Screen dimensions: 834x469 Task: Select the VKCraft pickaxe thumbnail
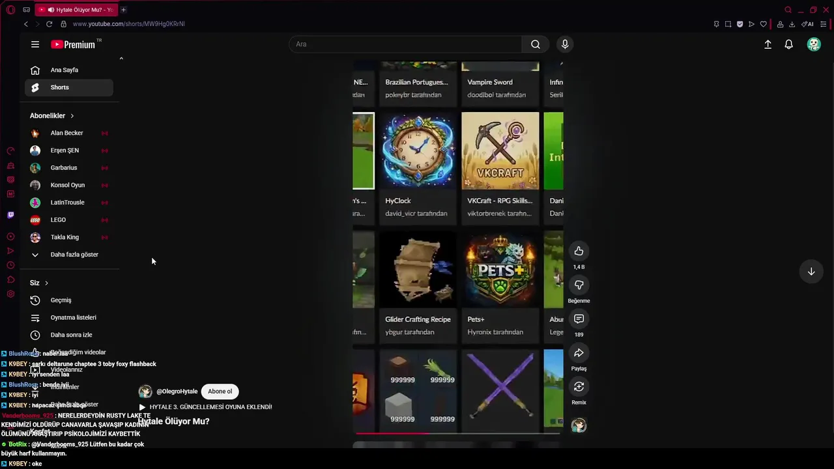coord(500,151)
